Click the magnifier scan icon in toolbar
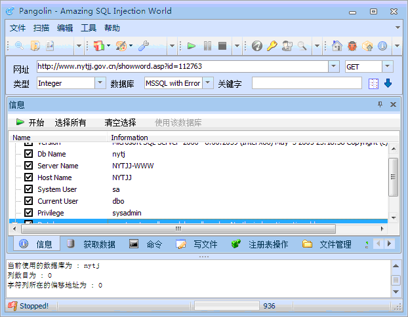408x317 pixels. pos(20,46)
